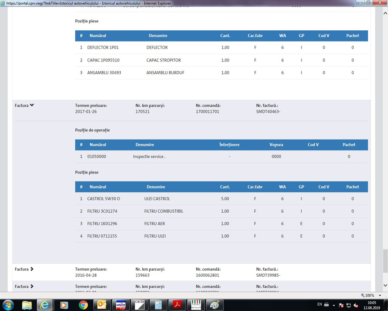Open Google Chrome from the taskbar

coord(83,305)
